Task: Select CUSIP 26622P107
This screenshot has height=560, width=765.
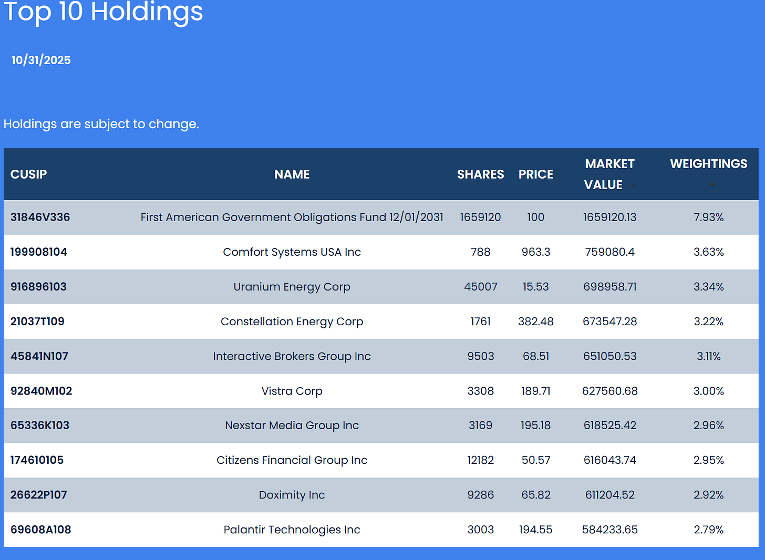Action: 39,495
